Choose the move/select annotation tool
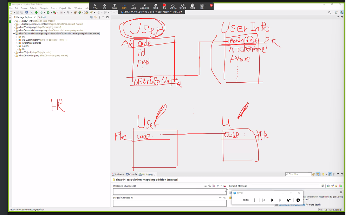Screen dimensions: 351x215 coord(105,6)
